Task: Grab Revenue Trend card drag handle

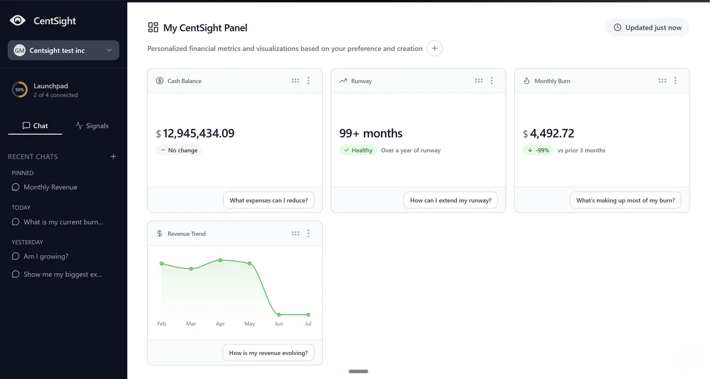Action: [x=295, y=233]
